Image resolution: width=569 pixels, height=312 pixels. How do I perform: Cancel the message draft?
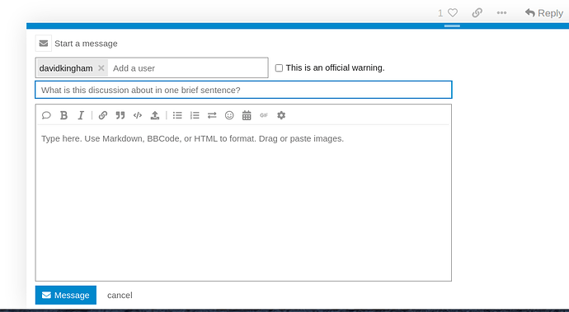pos(120,296)
